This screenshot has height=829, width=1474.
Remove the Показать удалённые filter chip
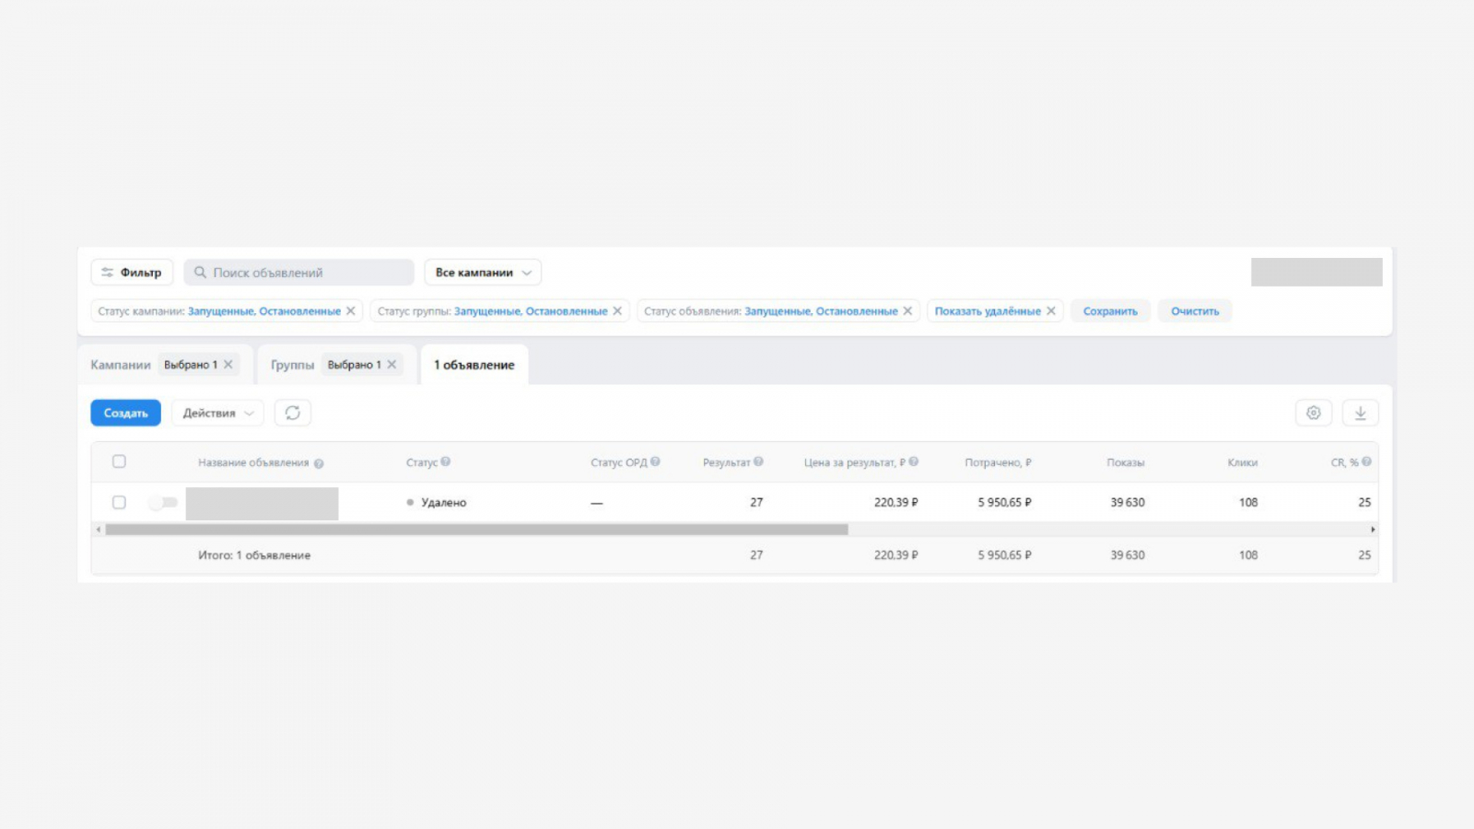point(1051,311)
